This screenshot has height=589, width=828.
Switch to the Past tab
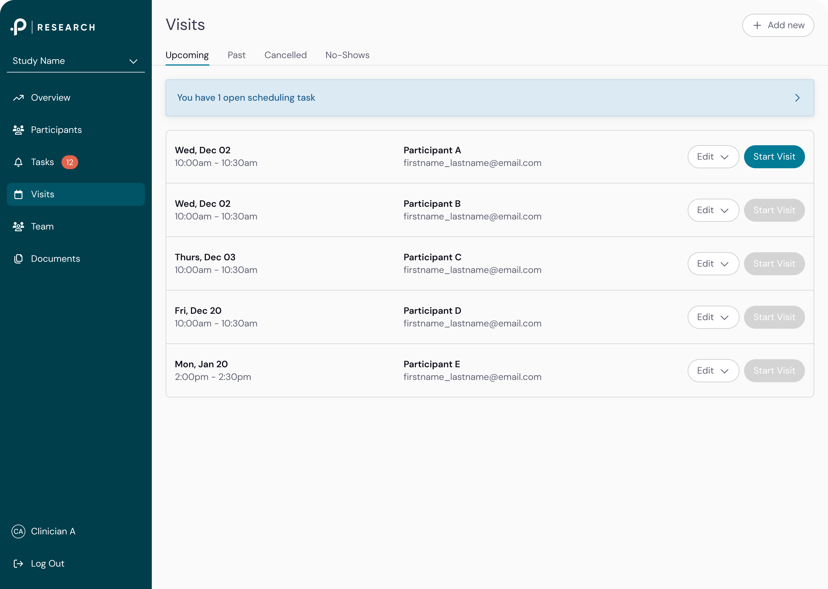tap(236, 55)
